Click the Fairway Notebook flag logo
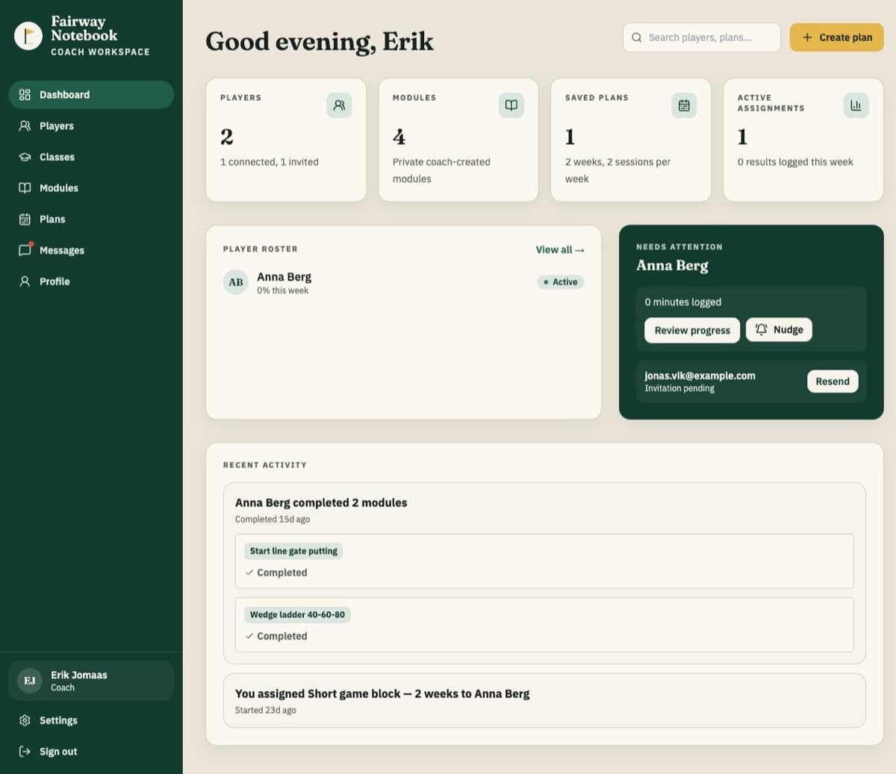896x774 pixels. coord(28,36)
